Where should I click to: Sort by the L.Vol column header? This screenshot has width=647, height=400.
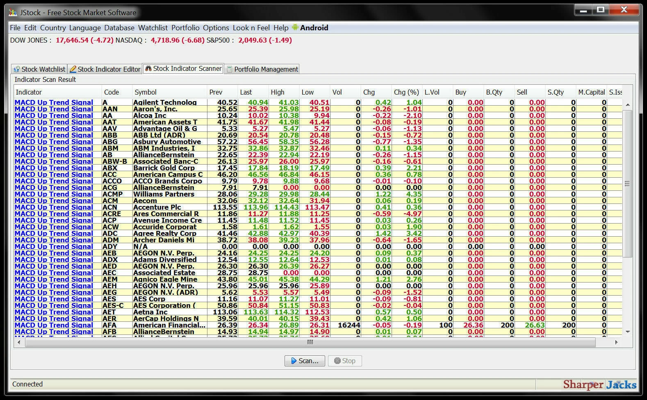[x=438, y=92]
